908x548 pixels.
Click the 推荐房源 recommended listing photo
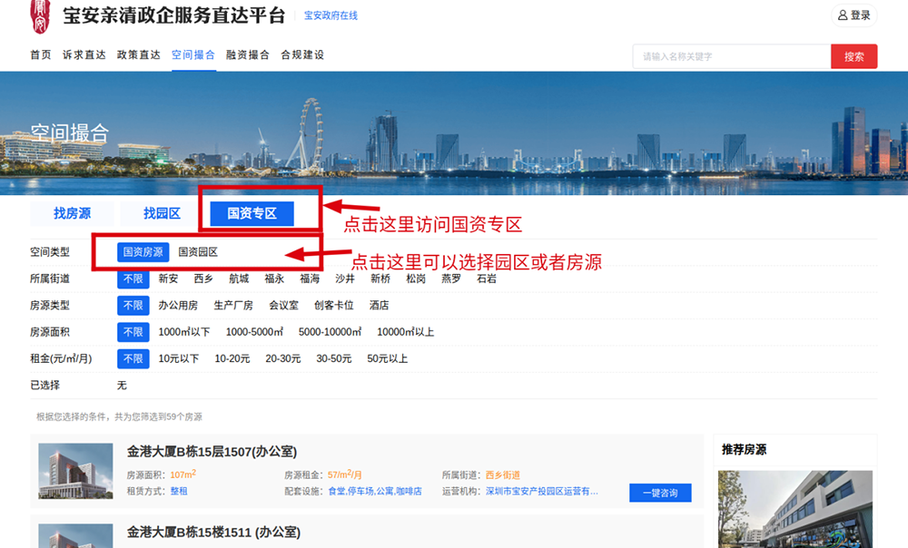[795, 509]
